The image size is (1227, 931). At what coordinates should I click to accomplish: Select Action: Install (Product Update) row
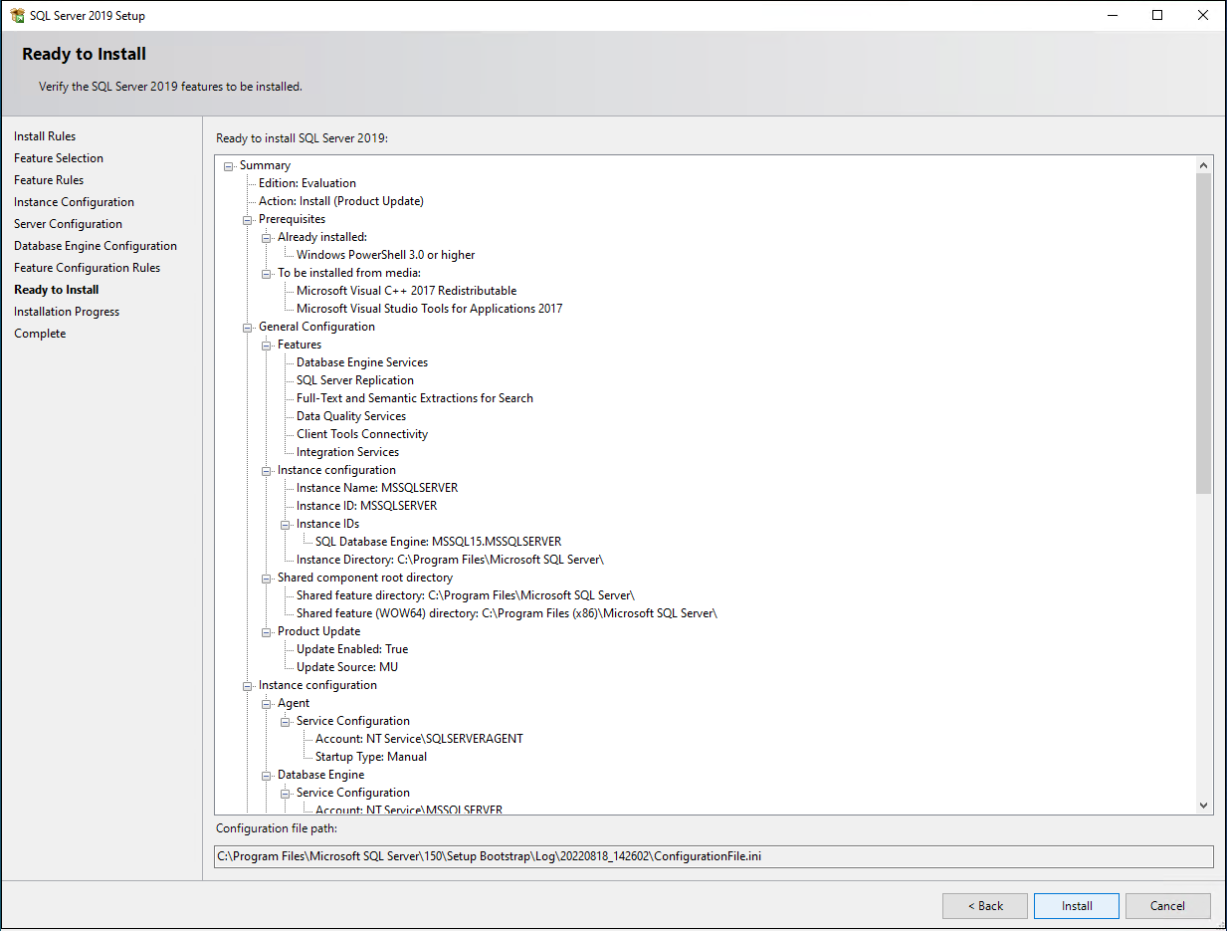tap(341, 201)
